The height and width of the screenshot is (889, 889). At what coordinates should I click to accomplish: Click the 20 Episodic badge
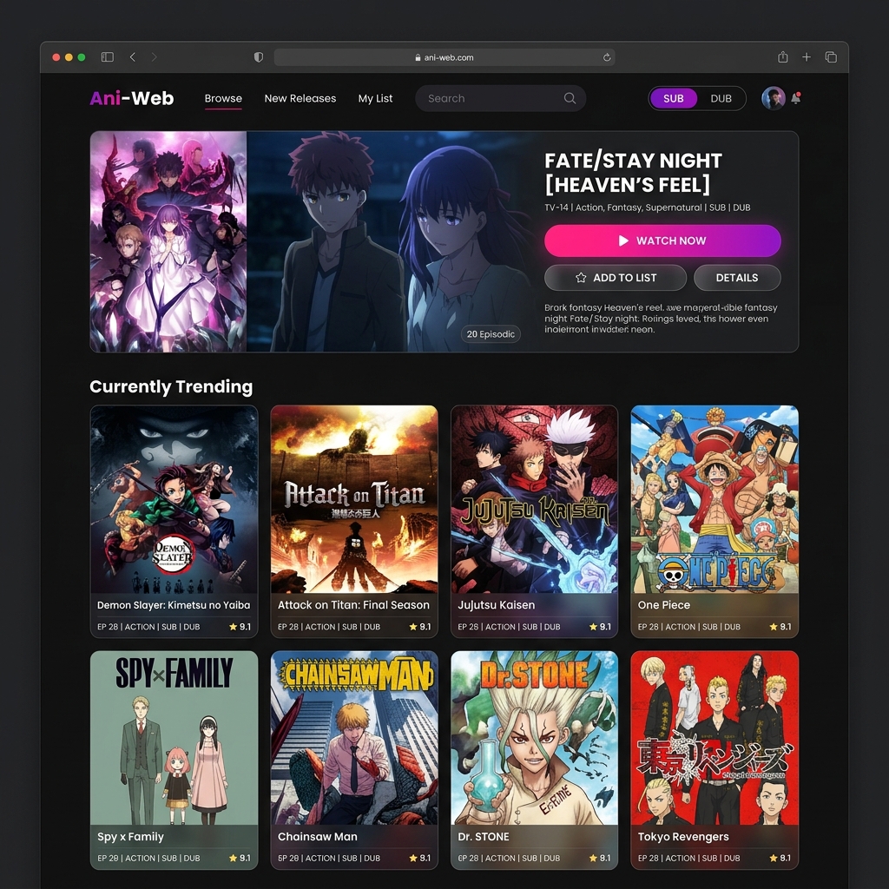491,334
